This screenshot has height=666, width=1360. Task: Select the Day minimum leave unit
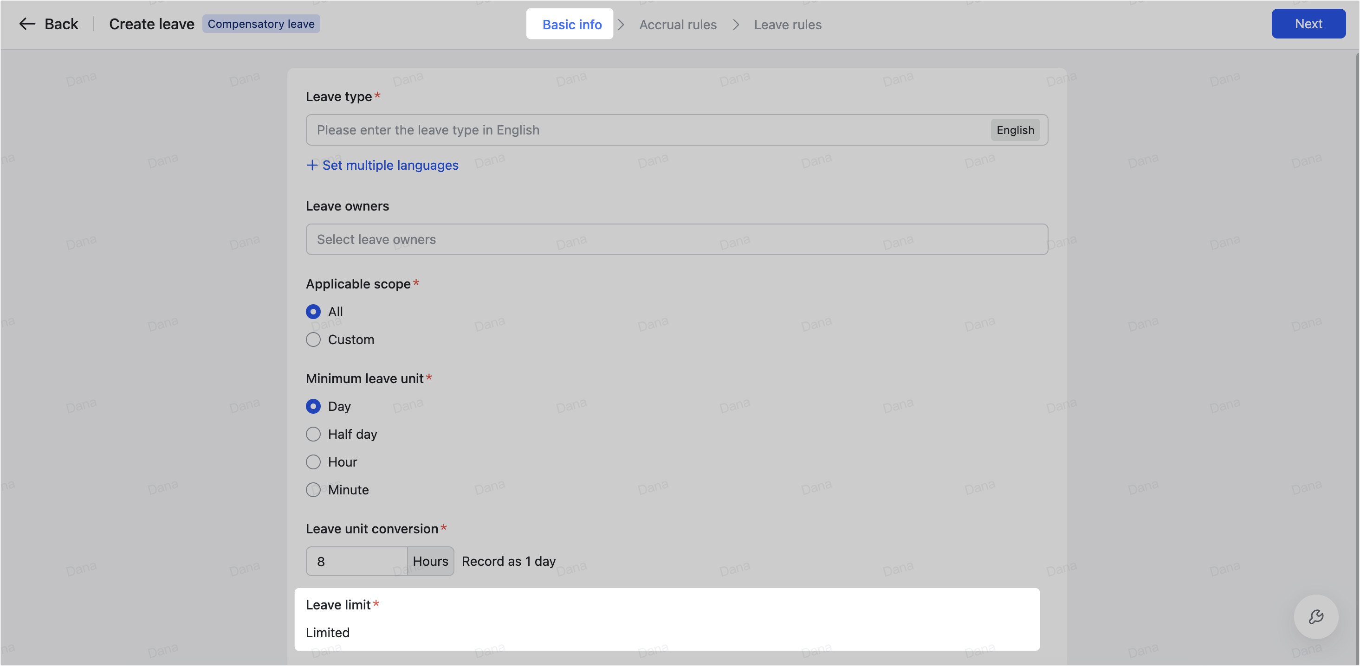[313, 406]
